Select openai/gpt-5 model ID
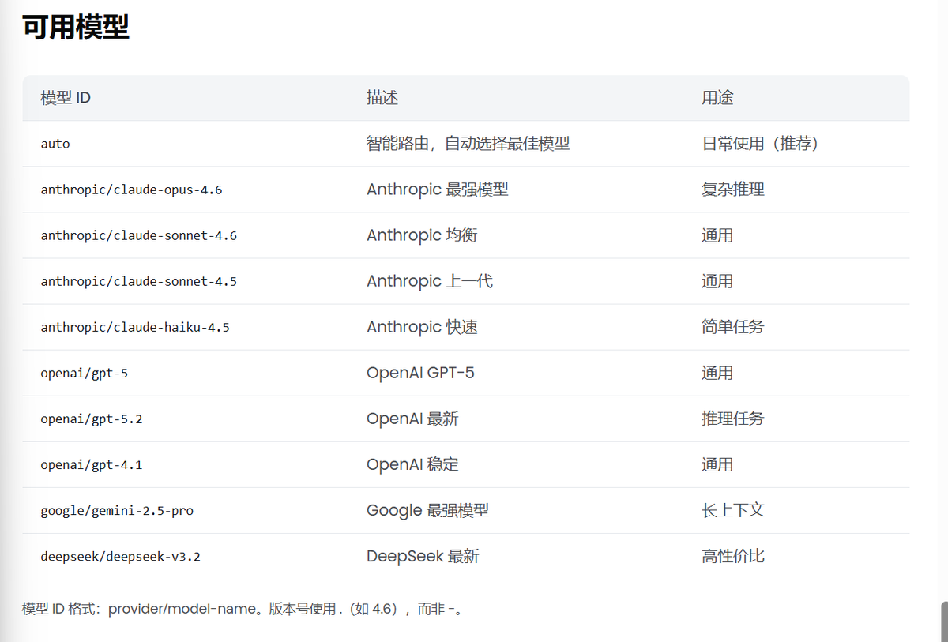948x642 pixels. pos(84,373)
